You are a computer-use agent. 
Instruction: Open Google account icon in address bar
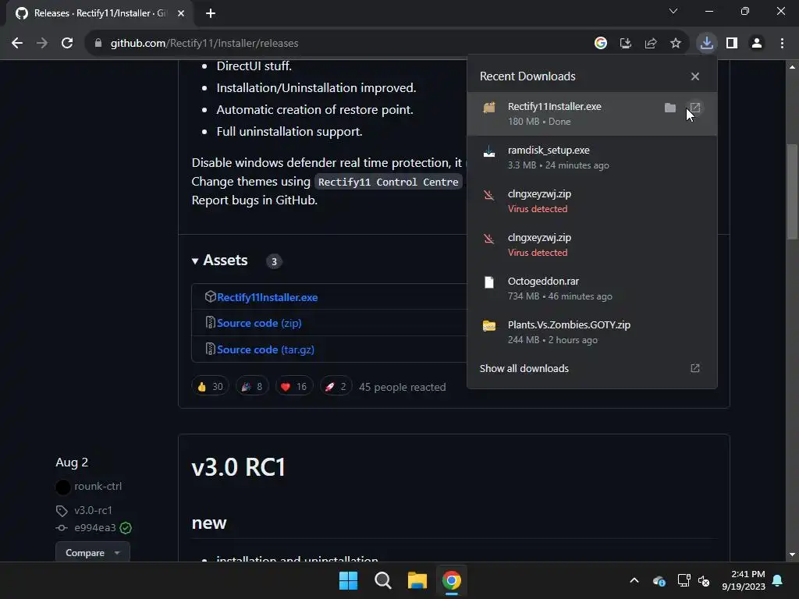pyautogui.click(x=601, y=44)
